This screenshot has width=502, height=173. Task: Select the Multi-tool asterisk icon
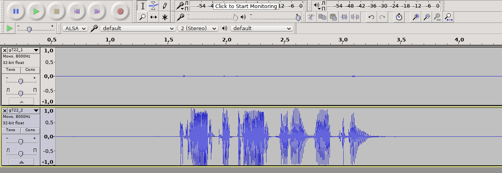(164, 17)
